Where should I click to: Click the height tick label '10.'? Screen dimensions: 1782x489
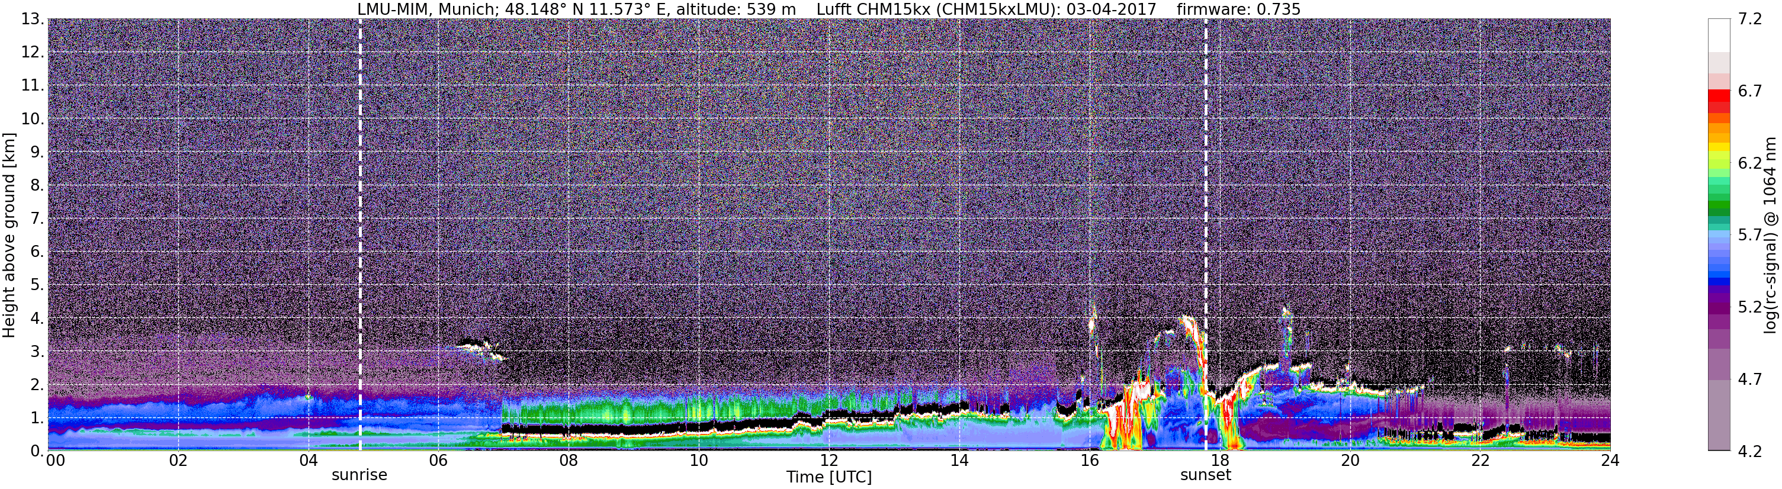pos(33,119)
